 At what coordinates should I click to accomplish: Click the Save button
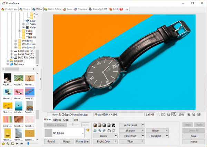pyautogui.click(x=194, y=136)
